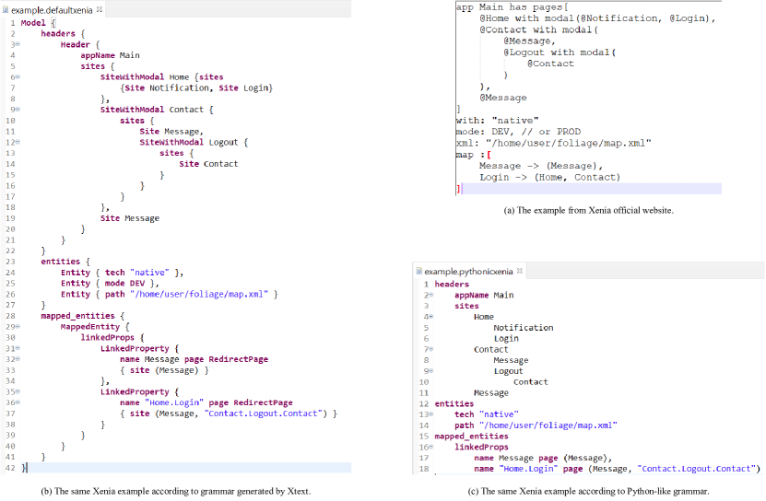Collapse Home fold marker at pythonicxenia line 4
766x501 pixels.
coord(430,317)
